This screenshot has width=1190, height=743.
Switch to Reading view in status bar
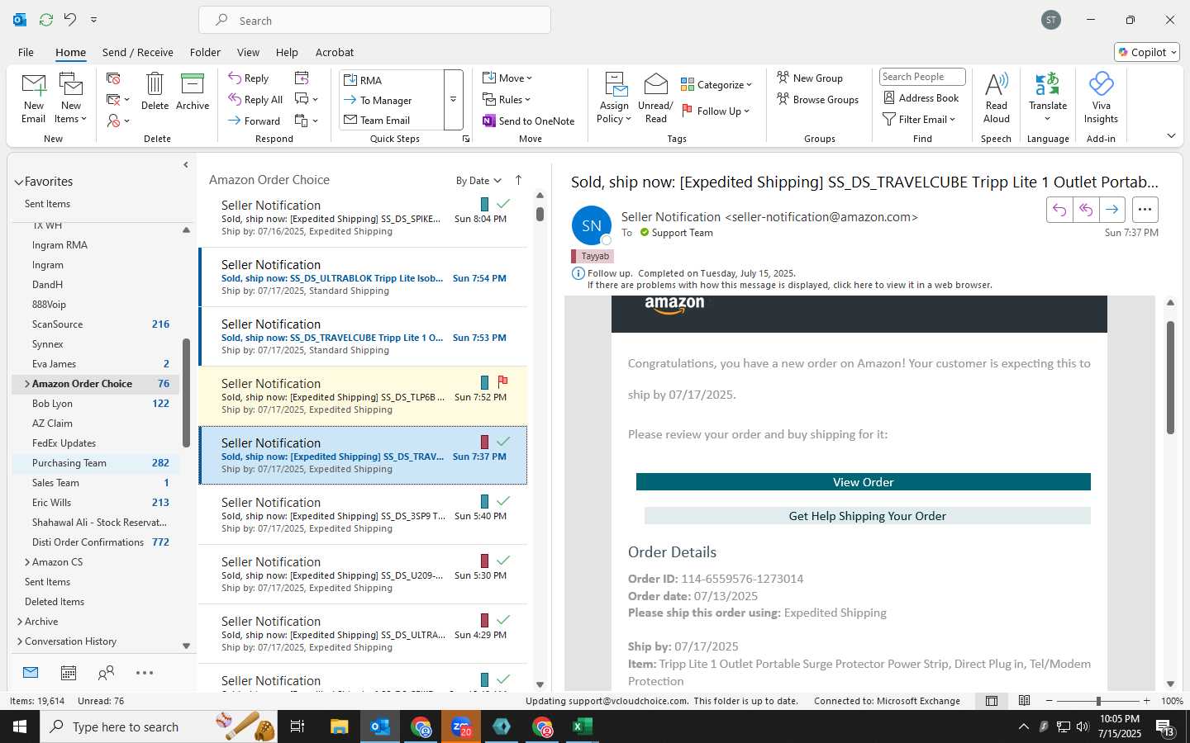[x=1025, y=701]
